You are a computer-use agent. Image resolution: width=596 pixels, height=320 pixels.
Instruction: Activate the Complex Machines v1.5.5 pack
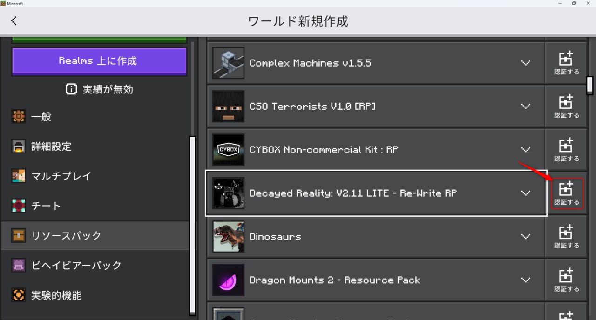pyautogui.click(x=566, y=63)
